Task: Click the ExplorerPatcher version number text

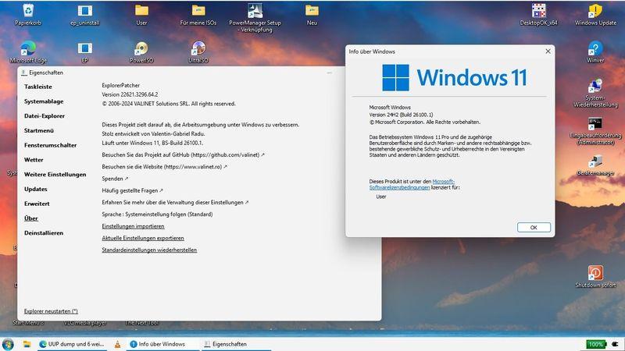Action: click(x=130, y=94)
